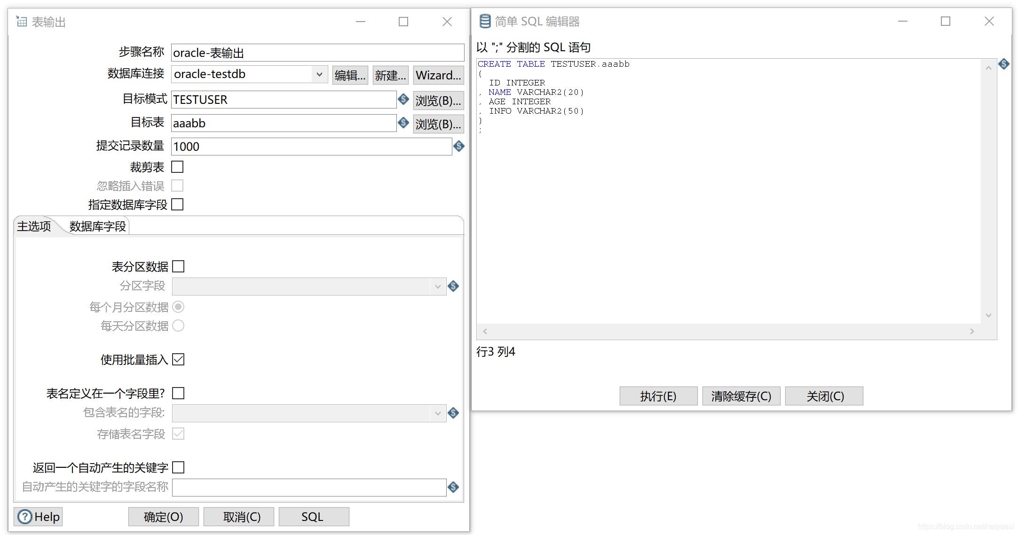Open the 数据库连接 oracle-testdb dropdown
Viewport: 1018px width, 535px height.
[319, 74]
